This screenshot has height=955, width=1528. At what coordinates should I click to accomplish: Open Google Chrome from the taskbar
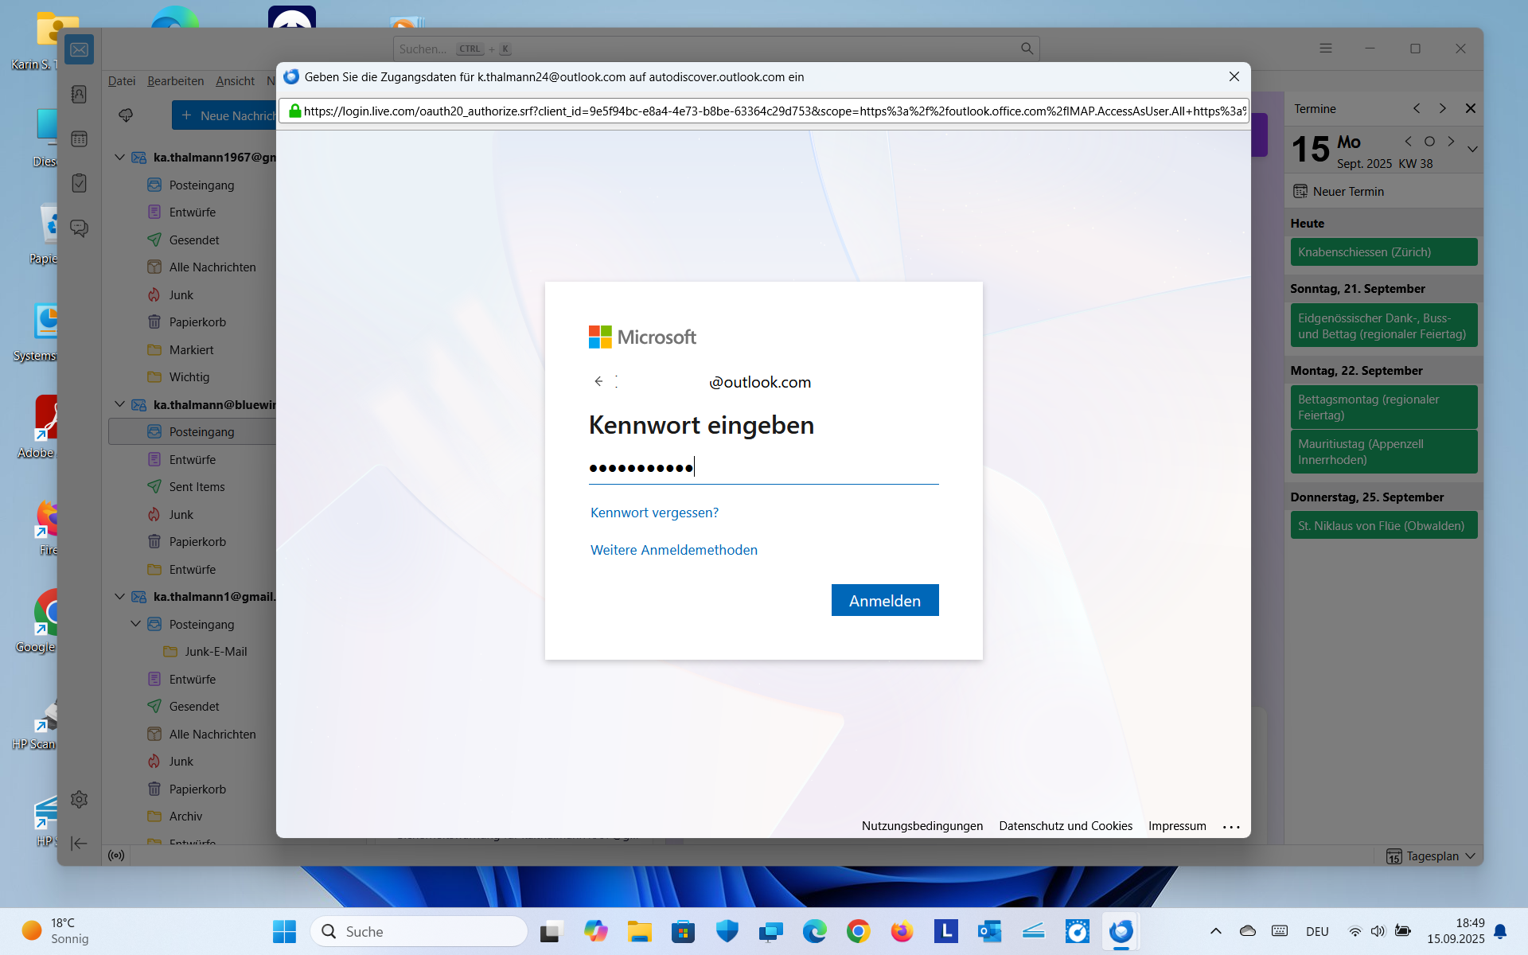pyautogui.click(x=858, y=931)
